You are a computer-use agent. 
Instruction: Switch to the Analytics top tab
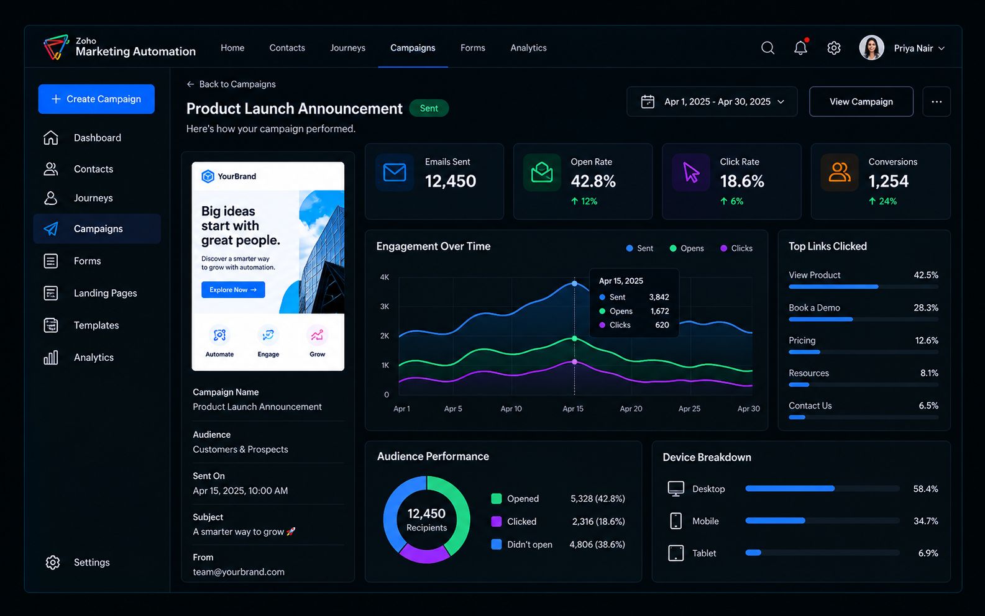coord(529,48)
